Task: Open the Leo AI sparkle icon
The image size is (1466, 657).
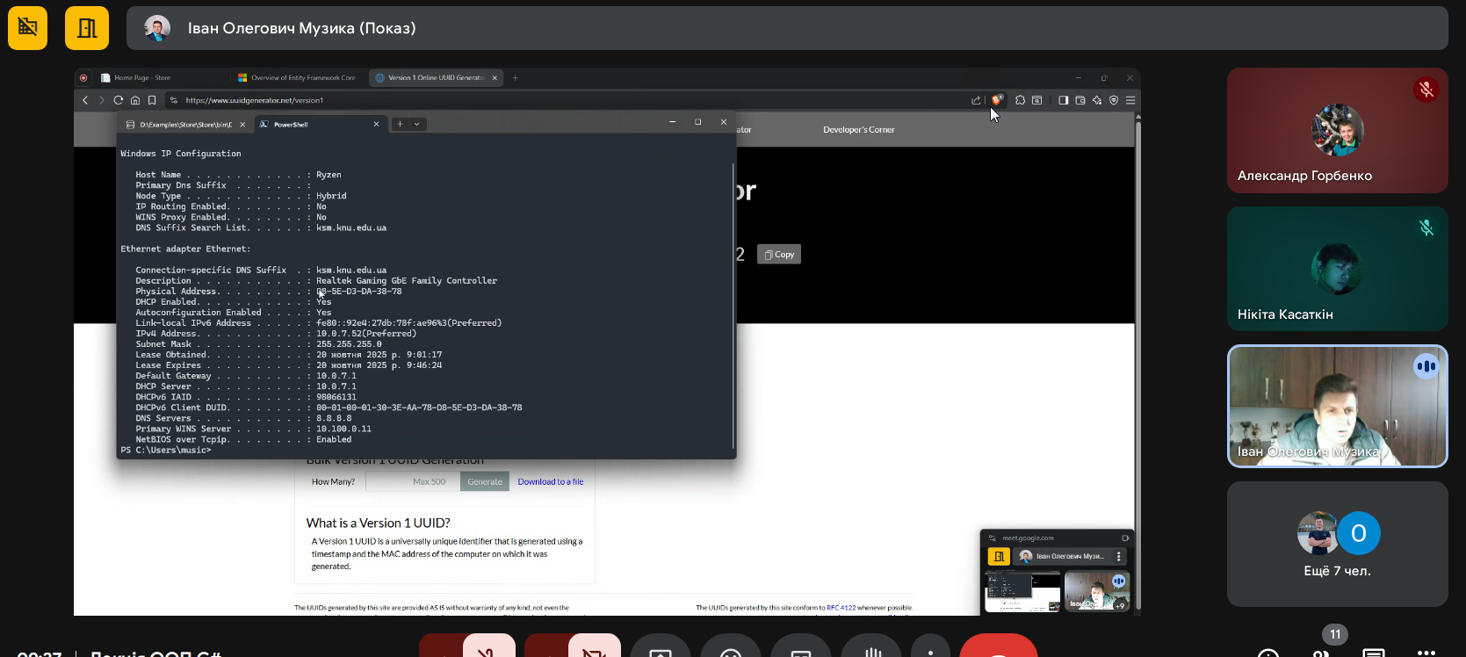Action: click(1097, 100)
